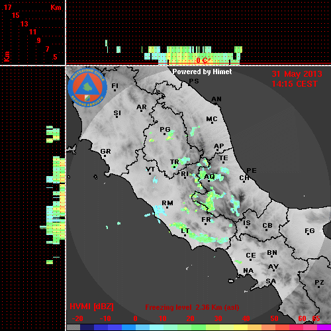
Task: Click the VT city label
Action: [x=150, y=169]
